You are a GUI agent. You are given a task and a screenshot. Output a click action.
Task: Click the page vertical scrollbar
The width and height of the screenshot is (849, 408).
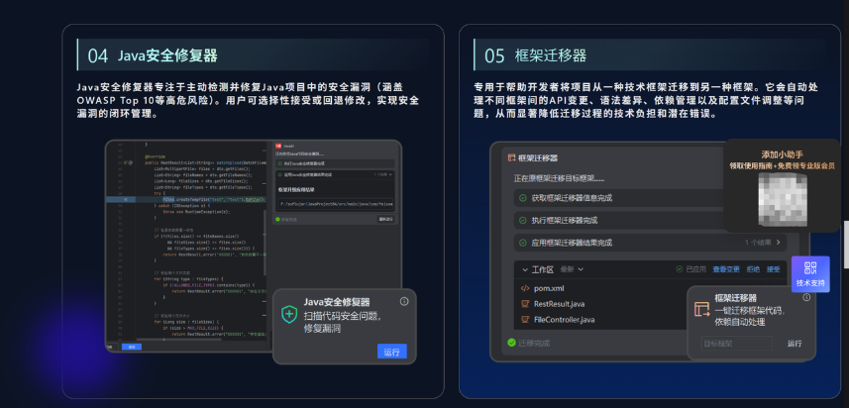(x=846, y=245)
